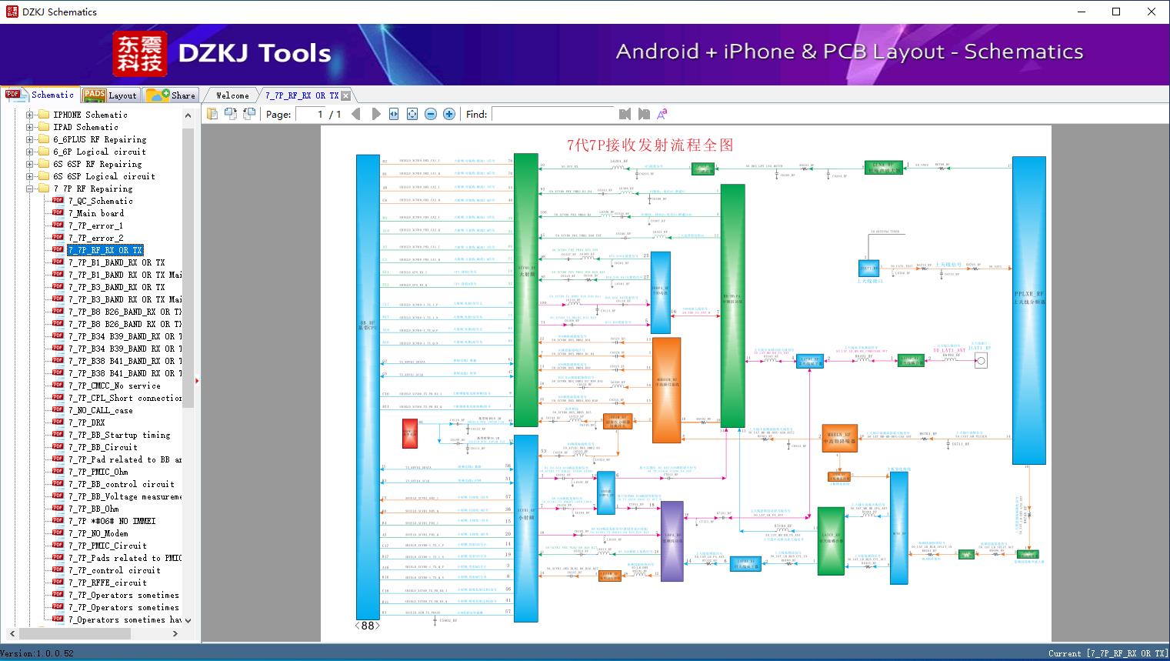1170x661 pixels.
Task: Fit the schematic to window width
Action: click(394, 114)
